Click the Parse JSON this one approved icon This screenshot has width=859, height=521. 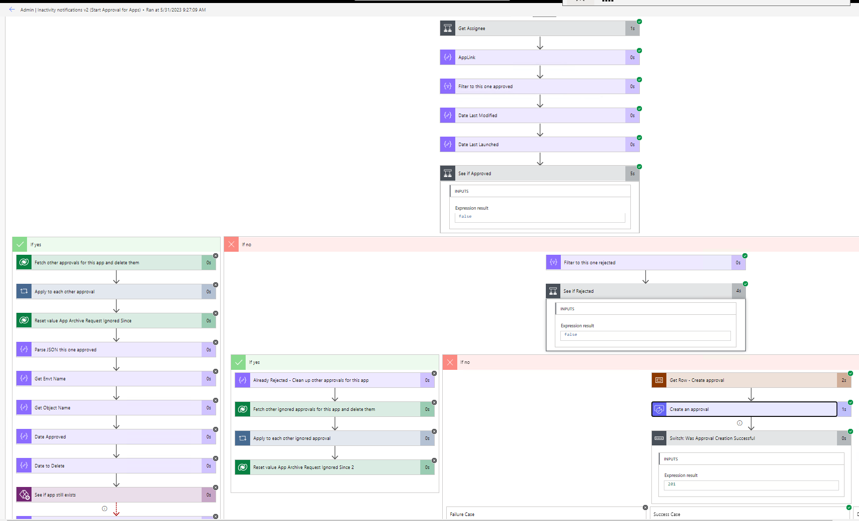pyautogui.click(x=24, y=349)
